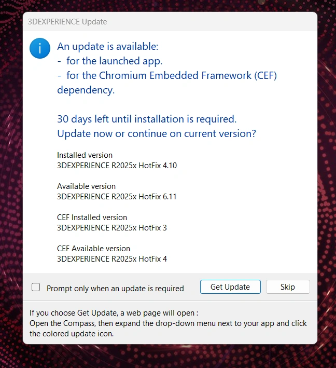Click the "CEF Available version" label
This screenshot has width=336, height=368.
click(x=93, y=249)
